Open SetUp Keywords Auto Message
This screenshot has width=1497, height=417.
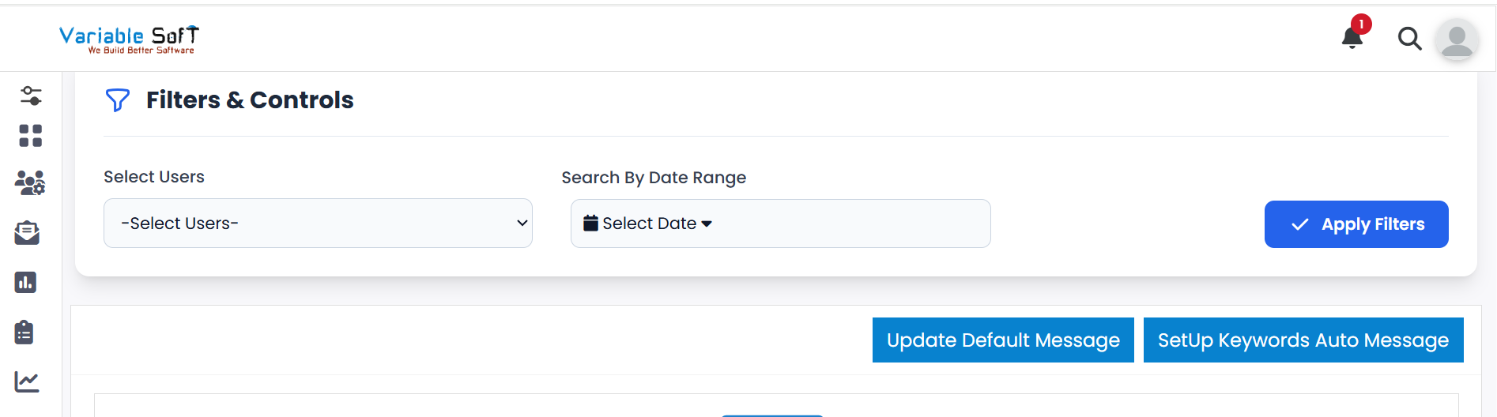click(1303, 340)
